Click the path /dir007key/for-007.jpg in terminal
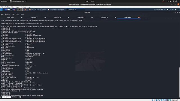180x101 pixels. [x=34, y=24]
